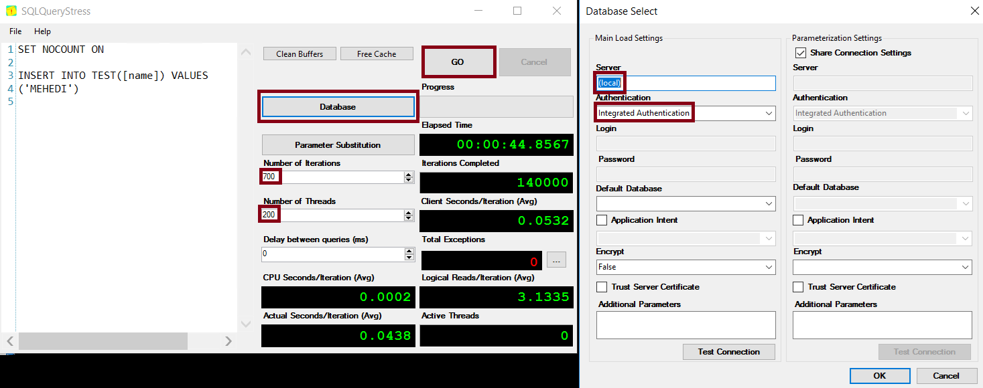Image resolution: width=983 pixels, height=388 pixels.
Task: Click the Database button
Action: 338,107
